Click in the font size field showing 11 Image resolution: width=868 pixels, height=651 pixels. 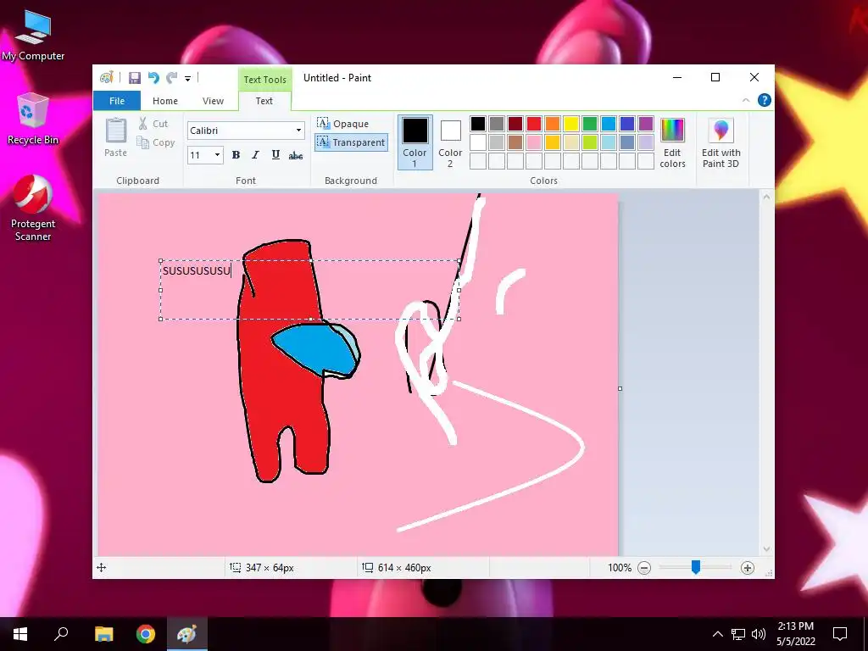click(x=199, y=155)
